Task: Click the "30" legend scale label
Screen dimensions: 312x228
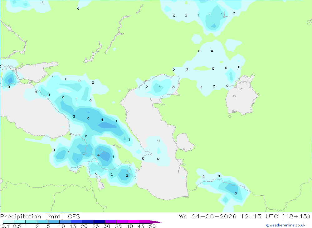Action: click(107, 226)
